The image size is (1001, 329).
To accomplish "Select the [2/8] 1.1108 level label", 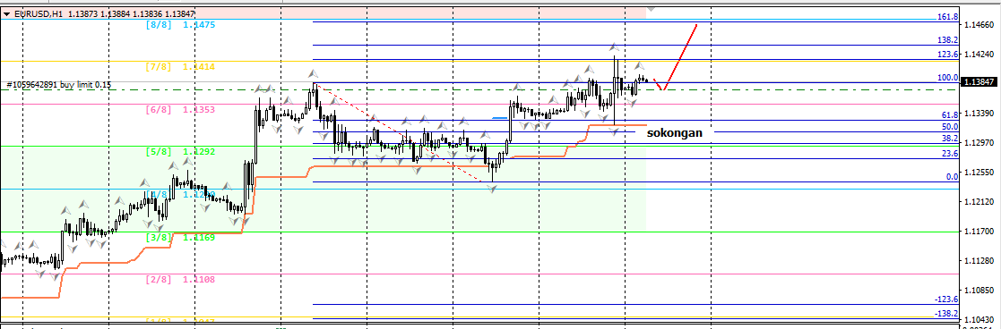I will [181, 279].
